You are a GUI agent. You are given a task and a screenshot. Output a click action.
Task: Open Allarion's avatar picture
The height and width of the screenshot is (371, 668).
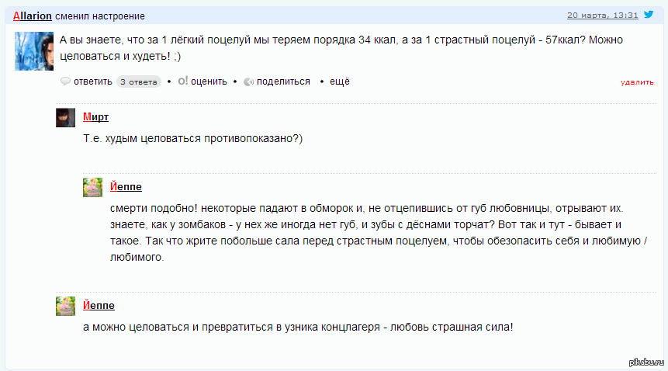(34, 51)
